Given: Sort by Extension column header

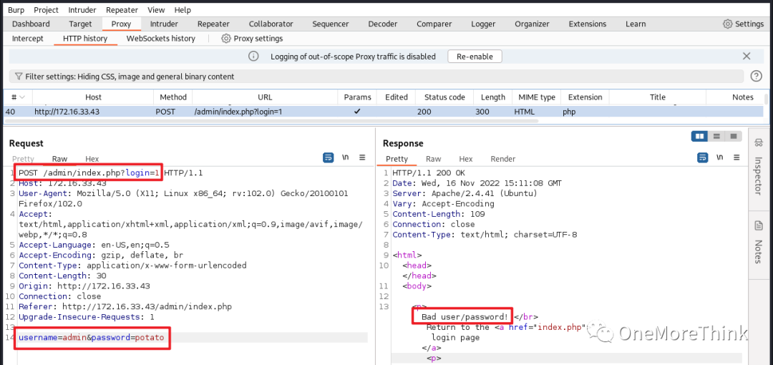Looking at the screenshot, I should click(x=585, y=97).
